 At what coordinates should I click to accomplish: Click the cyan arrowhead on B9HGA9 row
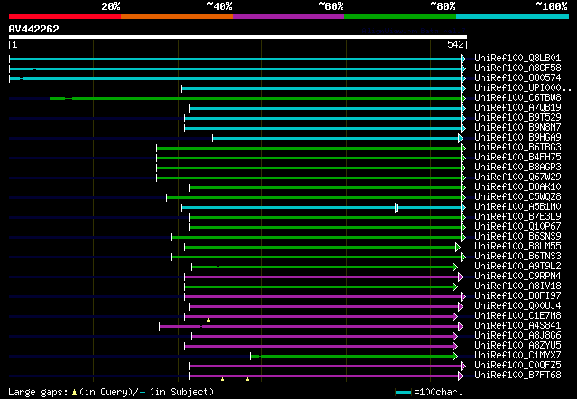pos(461,139)
